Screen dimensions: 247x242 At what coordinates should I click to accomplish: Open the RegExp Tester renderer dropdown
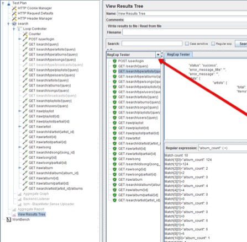point(158,55)
